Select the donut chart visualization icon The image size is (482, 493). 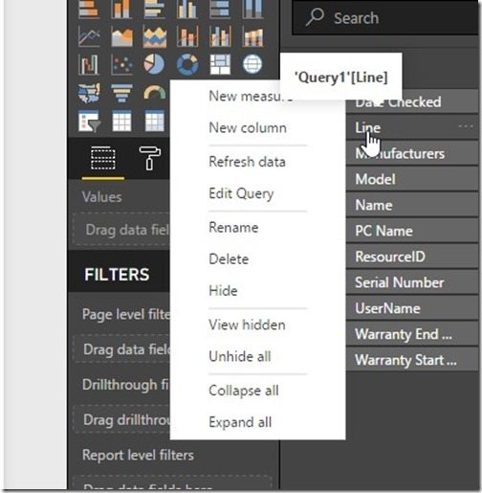(187, 64)
